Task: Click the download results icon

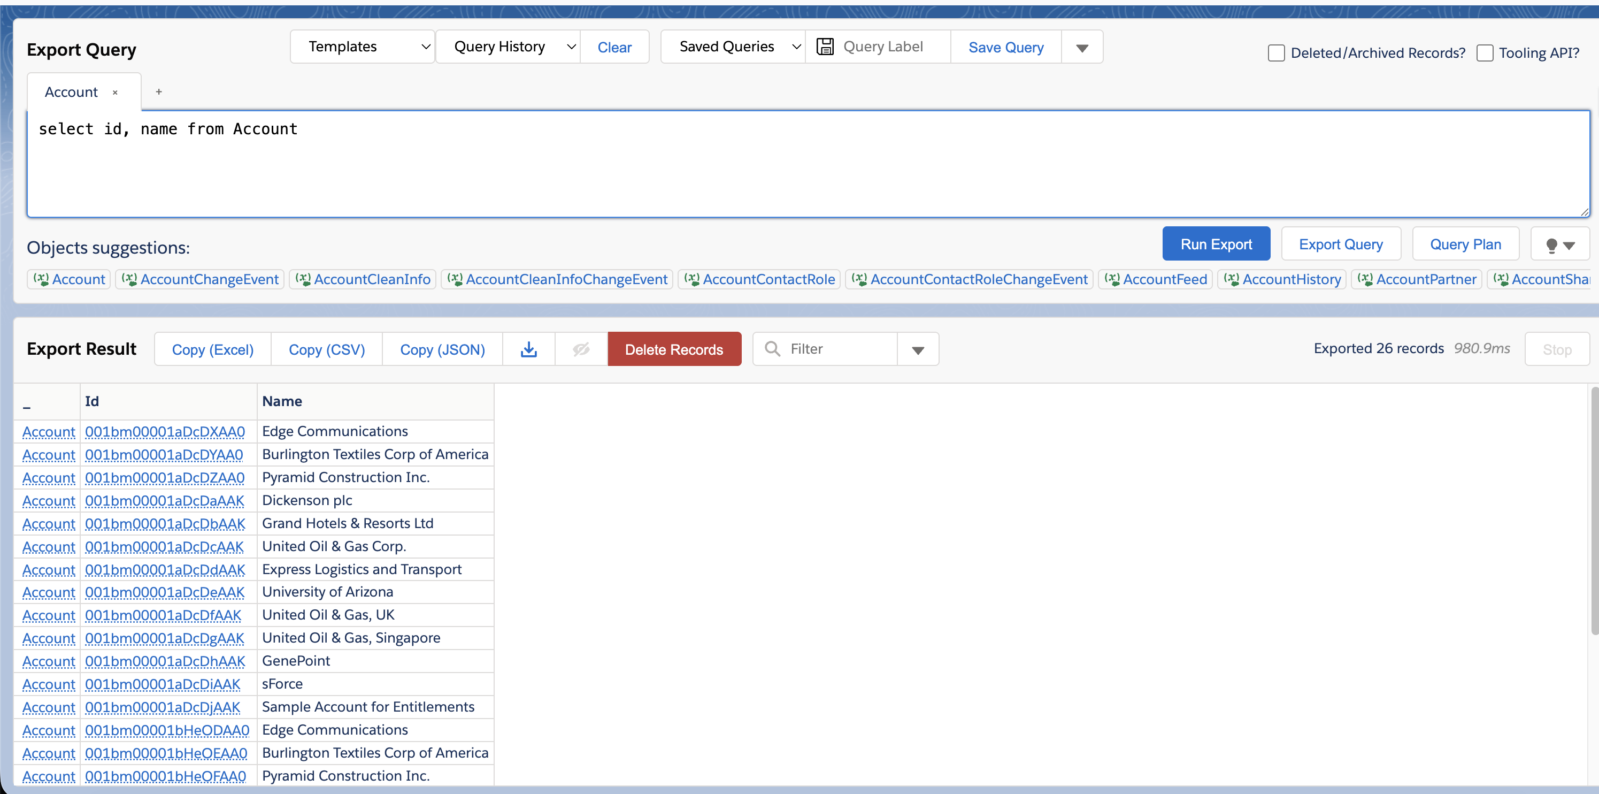Action: (528, 349)
